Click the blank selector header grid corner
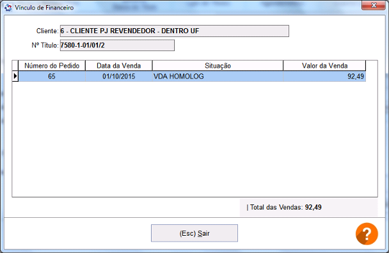The width and height of the screenshot is (389, 253). (x=15, y=66)
